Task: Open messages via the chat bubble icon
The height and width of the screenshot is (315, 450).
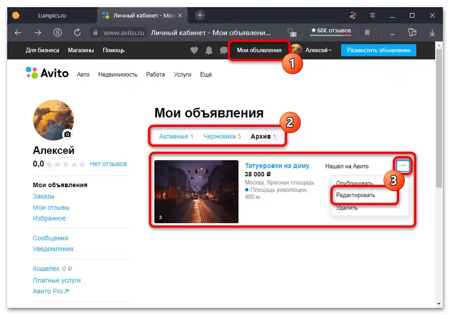Action: (224, 50)
